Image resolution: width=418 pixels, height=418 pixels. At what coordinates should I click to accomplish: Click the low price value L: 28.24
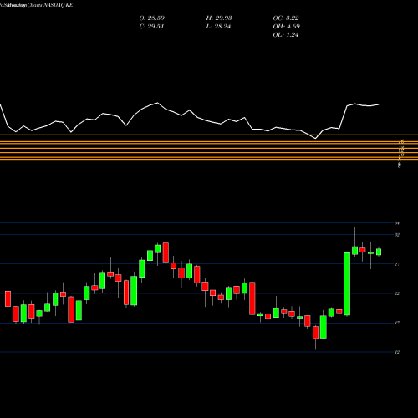218,27
